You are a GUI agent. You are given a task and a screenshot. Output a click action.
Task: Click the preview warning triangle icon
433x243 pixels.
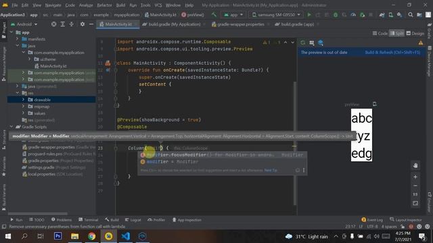[421, 43]
